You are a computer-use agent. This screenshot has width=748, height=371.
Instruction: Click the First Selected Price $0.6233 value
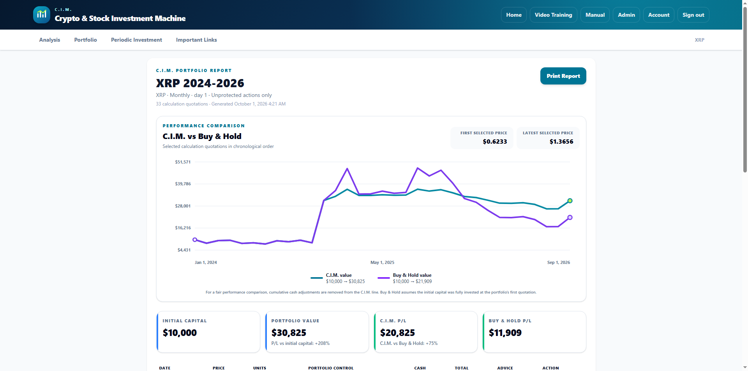click(495, 142)
